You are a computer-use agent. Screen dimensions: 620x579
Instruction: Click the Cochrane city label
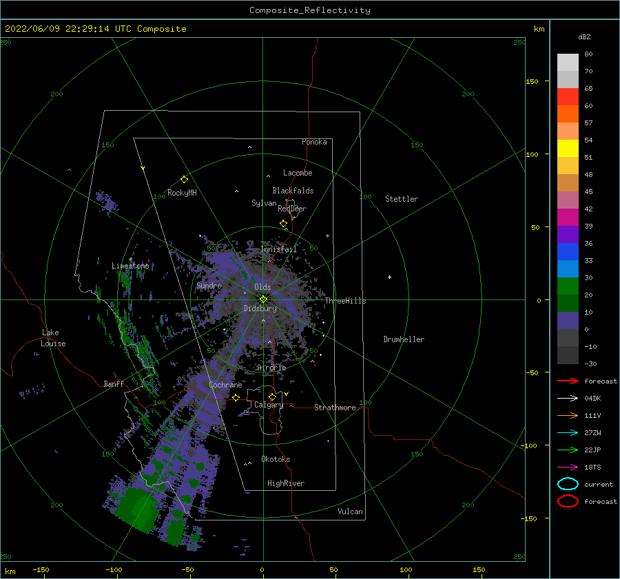click(225, 385)
